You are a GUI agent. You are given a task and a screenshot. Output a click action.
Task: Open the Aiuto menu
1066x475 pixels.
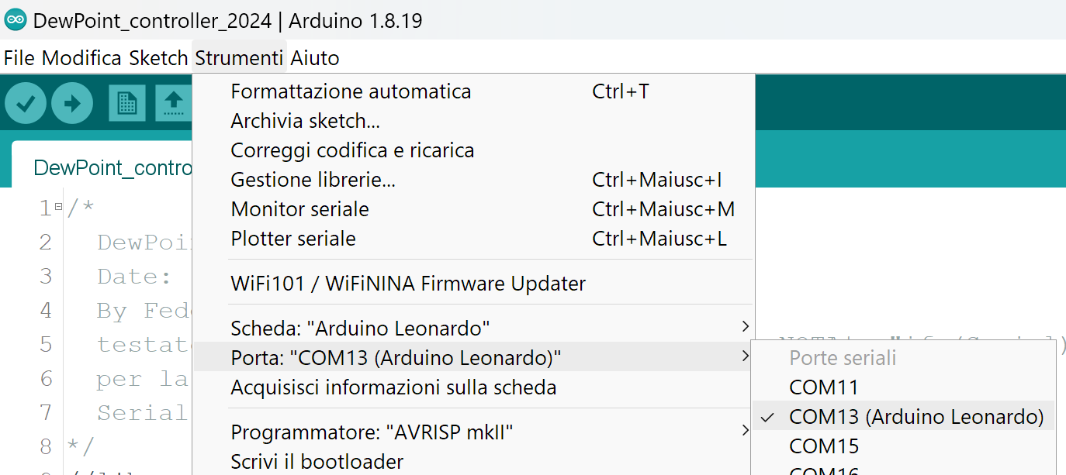click(314, 58)
